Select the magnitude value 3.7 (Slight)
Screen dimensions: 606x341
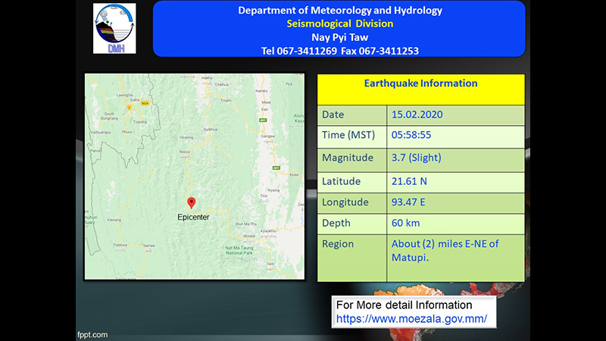tap(416, 158)
